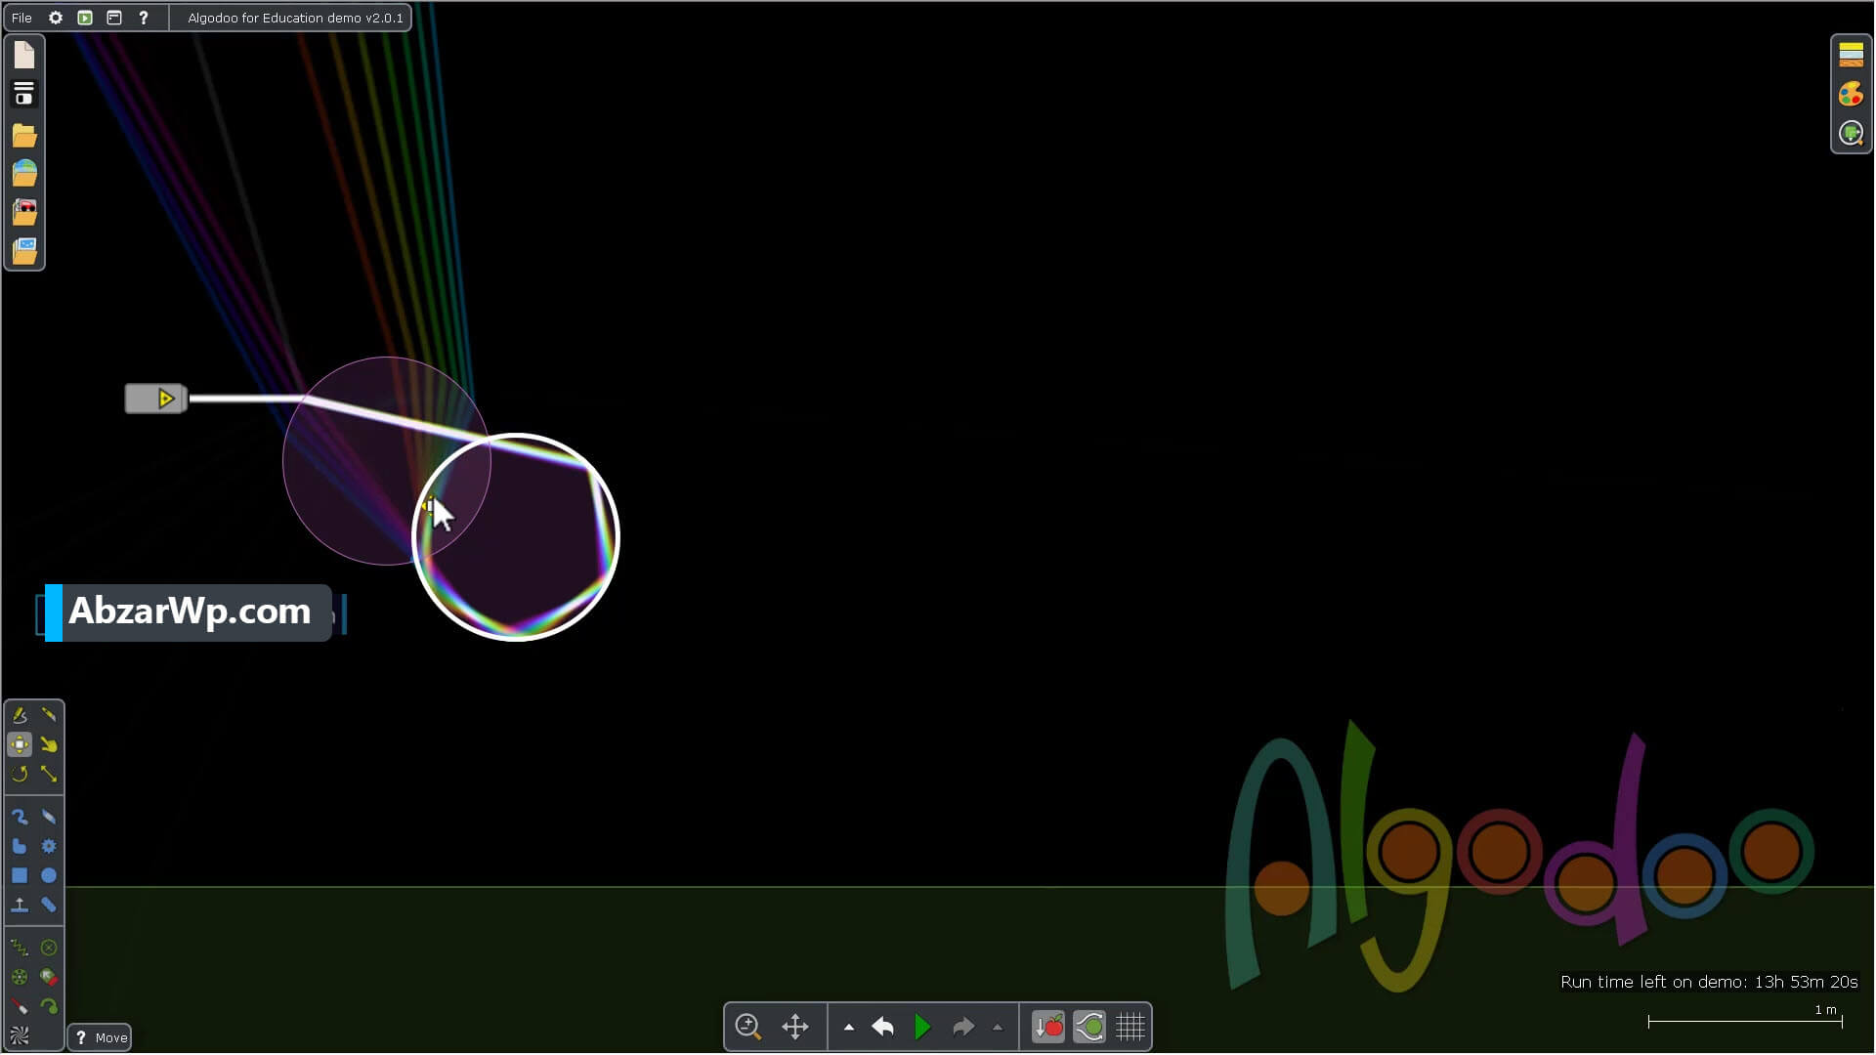Activate the Rotate tool
1876x1055 pixels.
coord(20,774)
